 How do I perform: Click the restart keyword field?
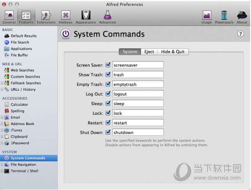point(138,123)
